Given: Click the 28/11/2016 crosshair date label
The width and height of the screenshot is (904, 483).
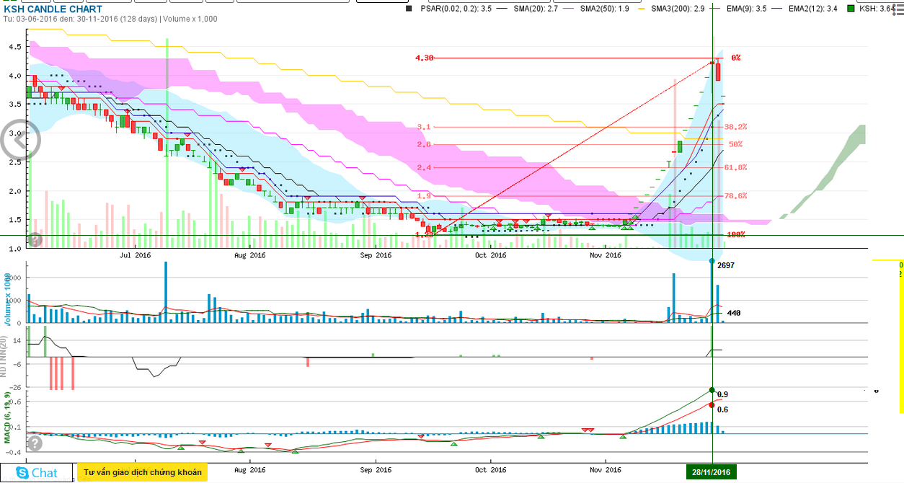Looking at the screenshot, I should 711,472.
